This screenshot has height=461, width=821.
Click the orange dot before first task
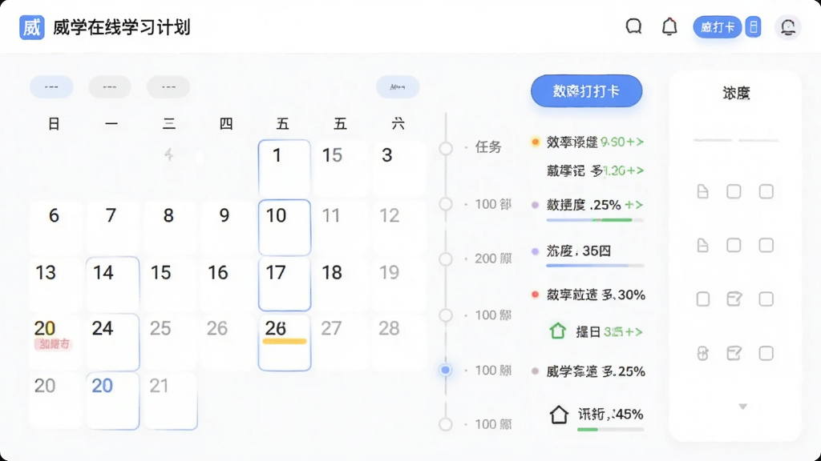tap(535, 142)
